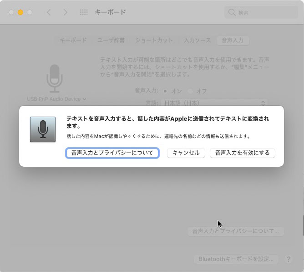Select the オン radio button for dictation
The image size is (304, 272).
click(x=165, y=91)
